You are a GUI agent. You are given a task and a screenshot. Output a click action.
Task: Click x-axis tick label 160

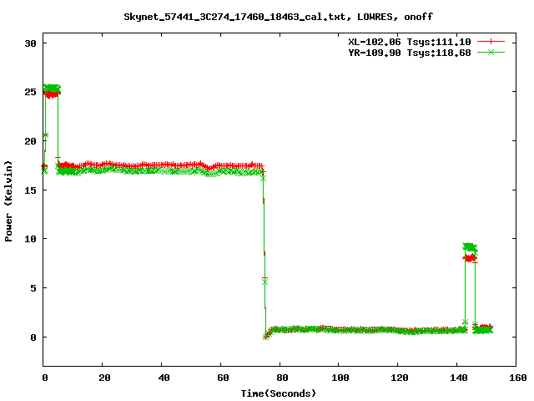[x=518, y=378]
